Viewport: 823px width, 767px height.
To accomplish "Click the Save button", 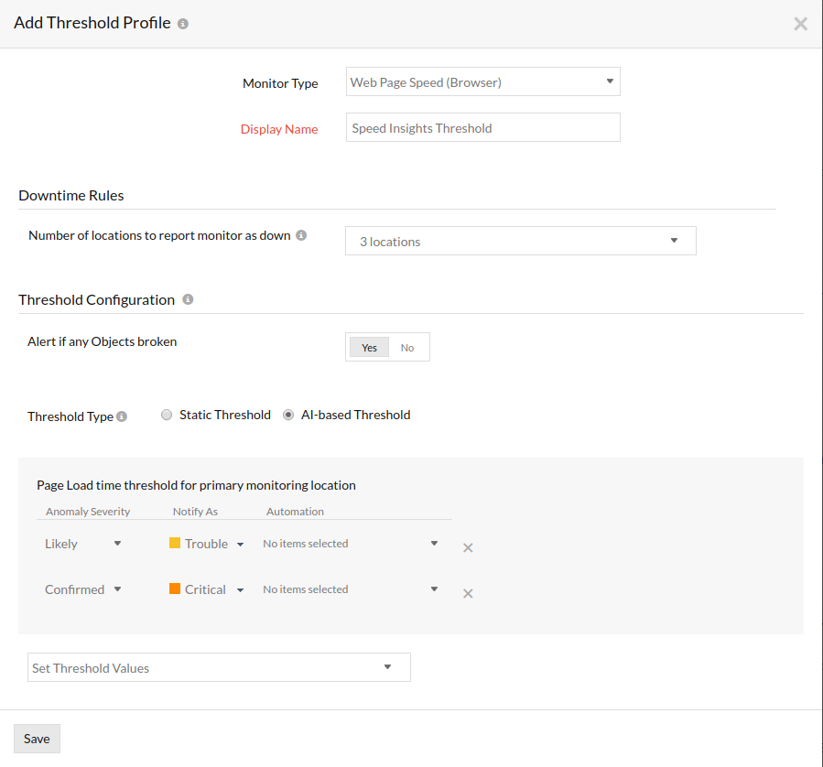I will [x=37, y=739].
